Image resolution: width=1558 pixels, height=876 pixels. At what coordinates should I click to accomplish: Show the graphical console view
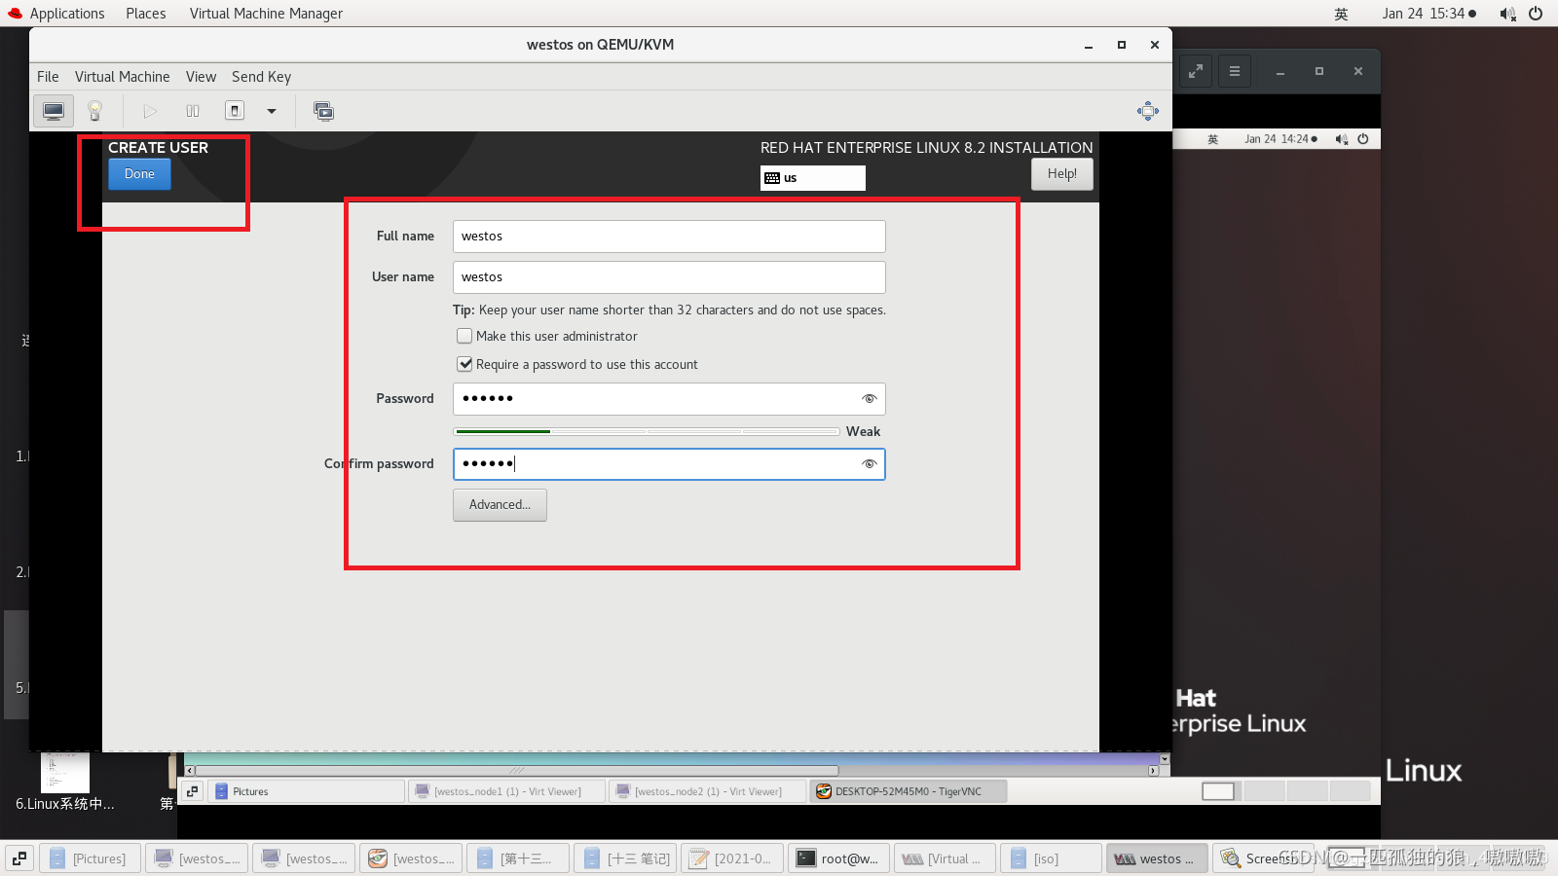coord(54,111)
